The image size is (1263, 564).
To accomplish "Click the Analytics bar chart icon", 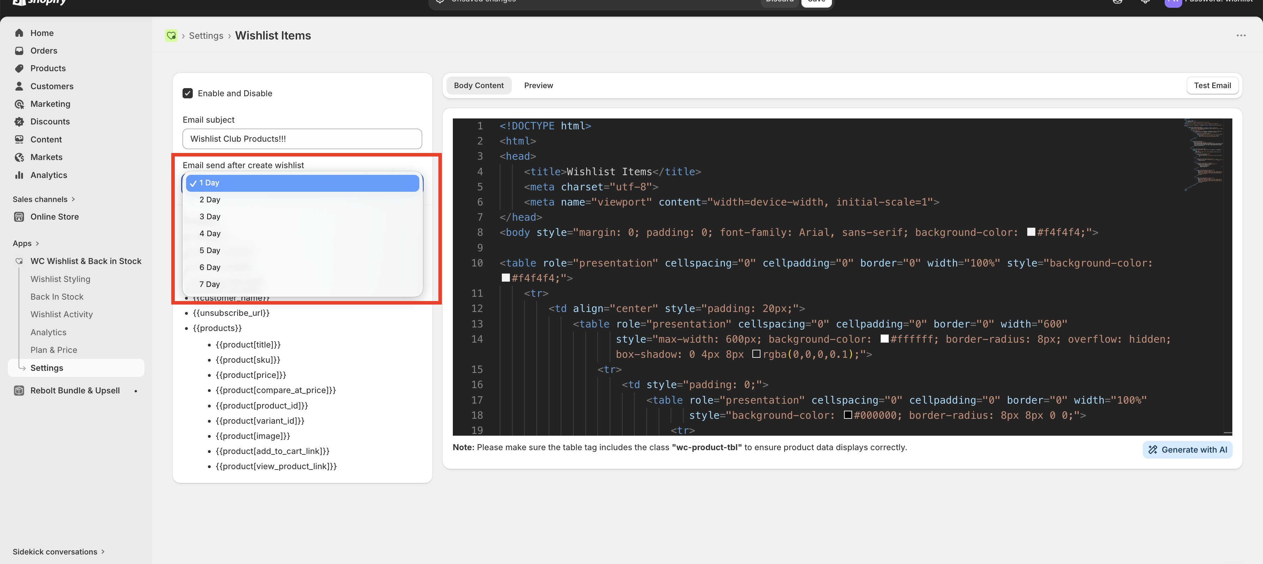I will pyautogui.click(x=19, y=175).
